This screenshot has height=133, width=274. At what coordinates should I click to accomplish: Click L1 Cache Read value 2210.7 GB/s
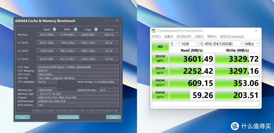[47, 42]
